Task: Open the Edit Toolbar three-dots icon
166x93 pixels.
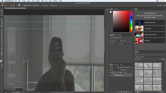Action: (2, 57)
